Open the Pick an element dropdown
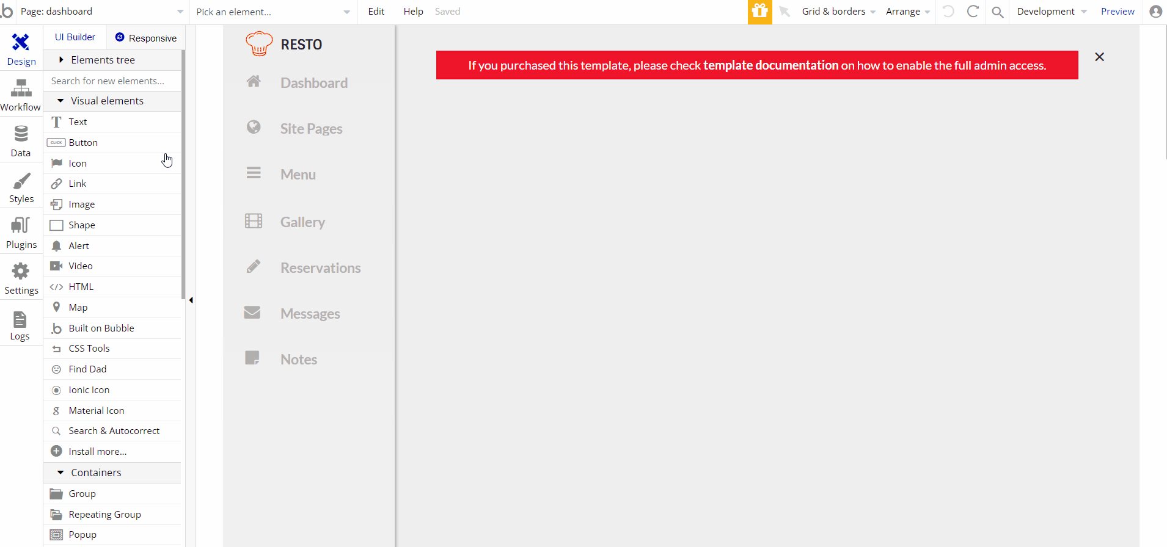The width and height of the screenshot is (1167, 547). (x=273, y=12)
